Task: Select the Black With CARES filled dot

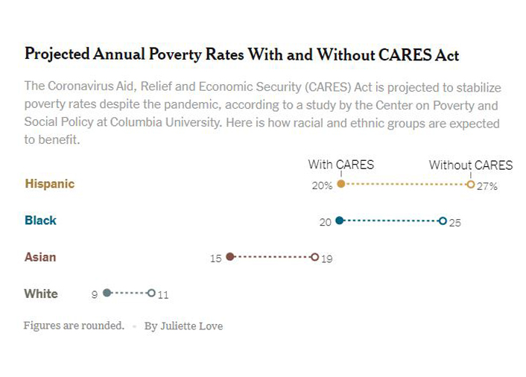Action: (340, 221)
